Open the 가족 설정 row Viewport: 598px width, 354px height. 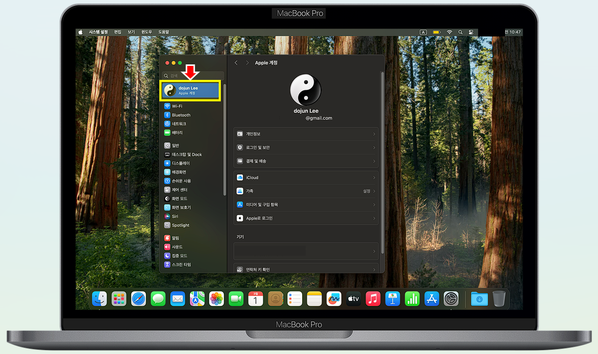click(x=306, y=191)
